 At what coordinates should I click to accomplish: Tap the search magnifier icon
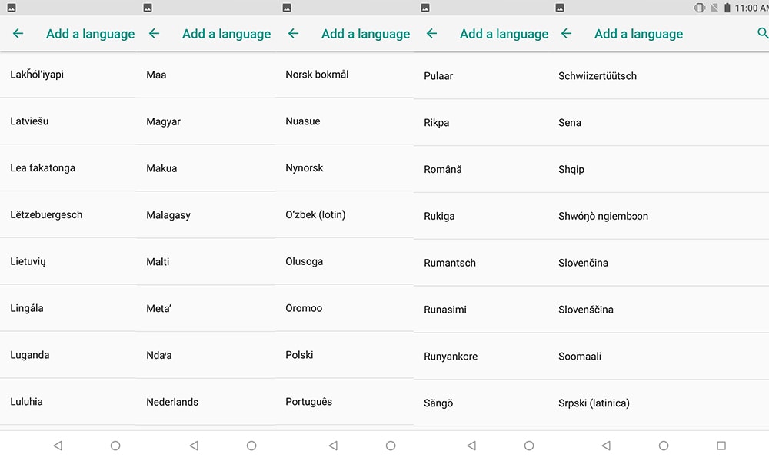(x=762, y=33)
